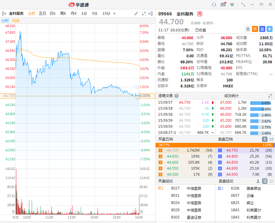Show 5-level order depth
Image resolution: width=275 pixels, height=223 pixels.
264,139
